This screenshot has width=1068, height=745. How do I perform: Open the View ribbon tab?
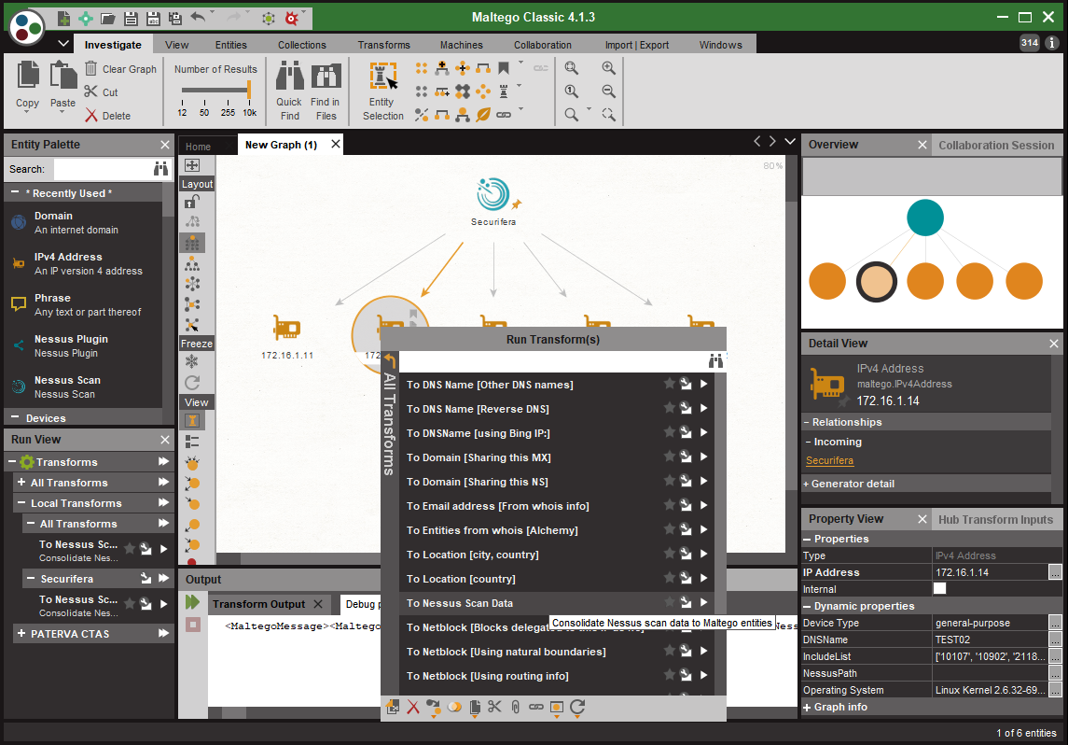pos(176,44)
